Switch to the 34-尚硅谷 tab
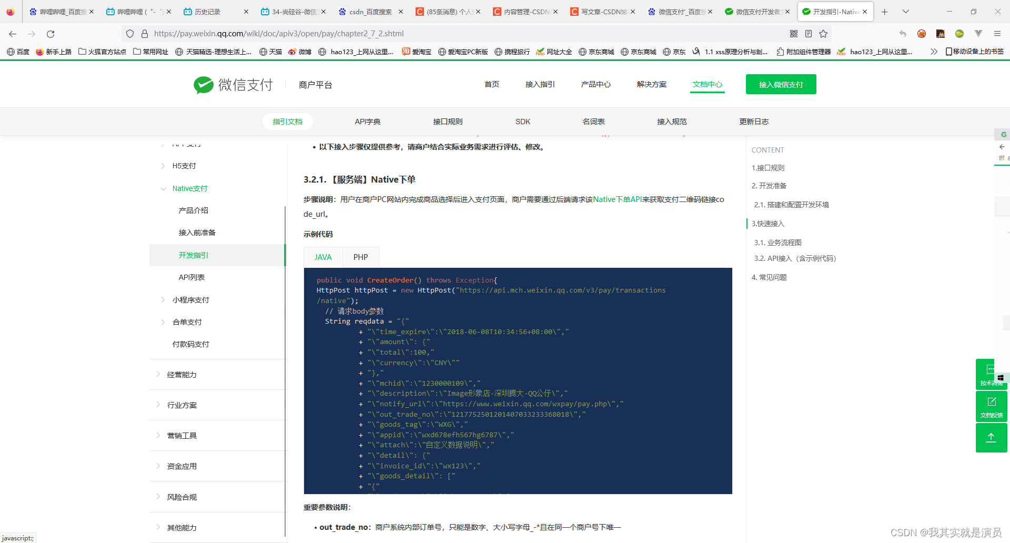 [x=294, y=12]
